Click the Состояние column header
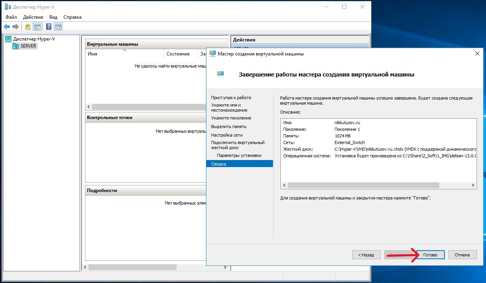Screen dimensions: 486x283 click(178, 54)
